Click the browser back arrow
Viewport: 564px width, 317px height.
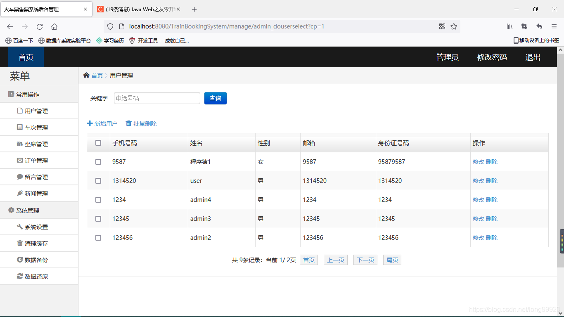coord(10,26)
